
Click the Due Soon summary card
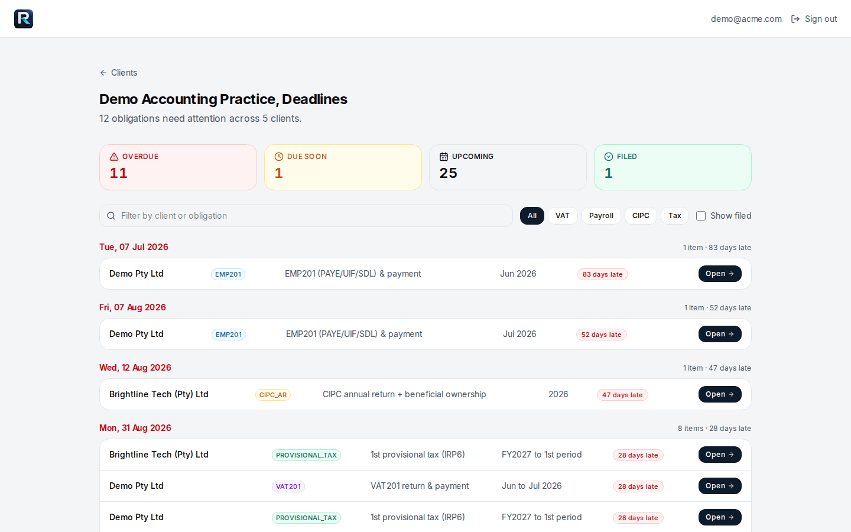click(343, 167)
